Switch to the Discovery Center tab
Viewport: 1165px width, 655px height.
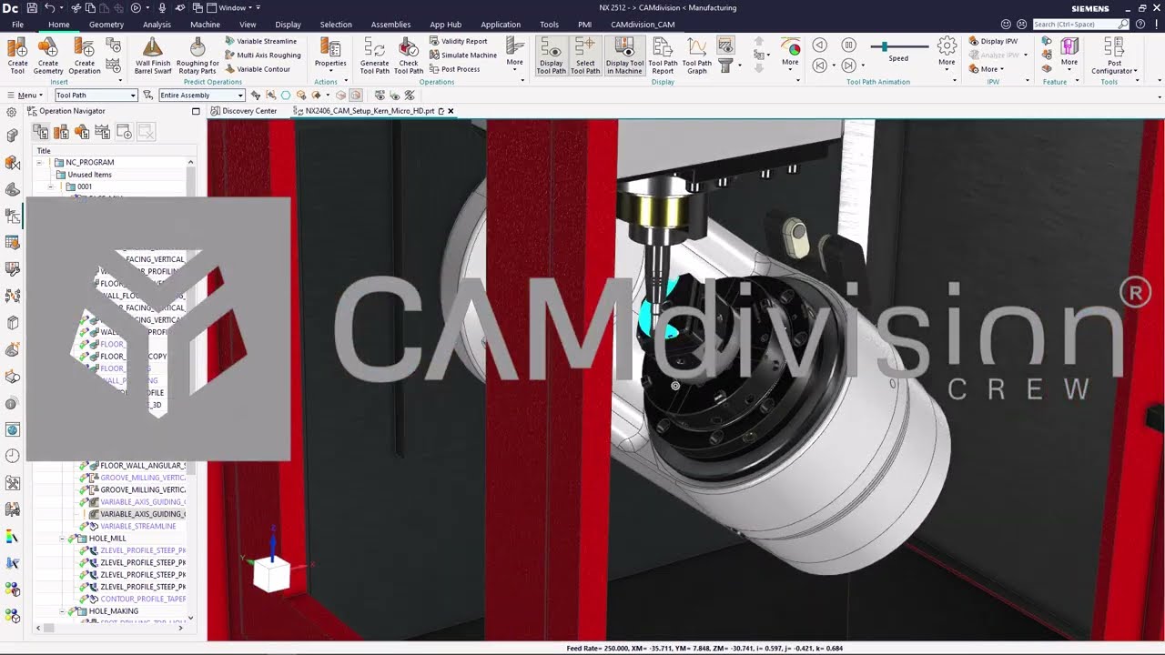tap(244, 111)
